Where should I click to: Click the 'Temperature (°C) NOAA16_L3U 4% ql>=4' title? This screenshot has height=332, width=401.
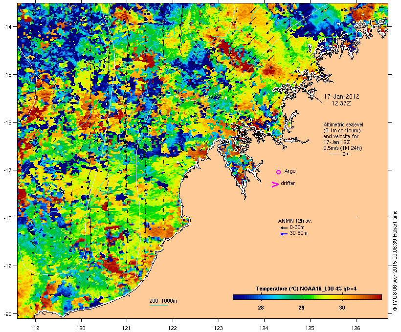306,289
